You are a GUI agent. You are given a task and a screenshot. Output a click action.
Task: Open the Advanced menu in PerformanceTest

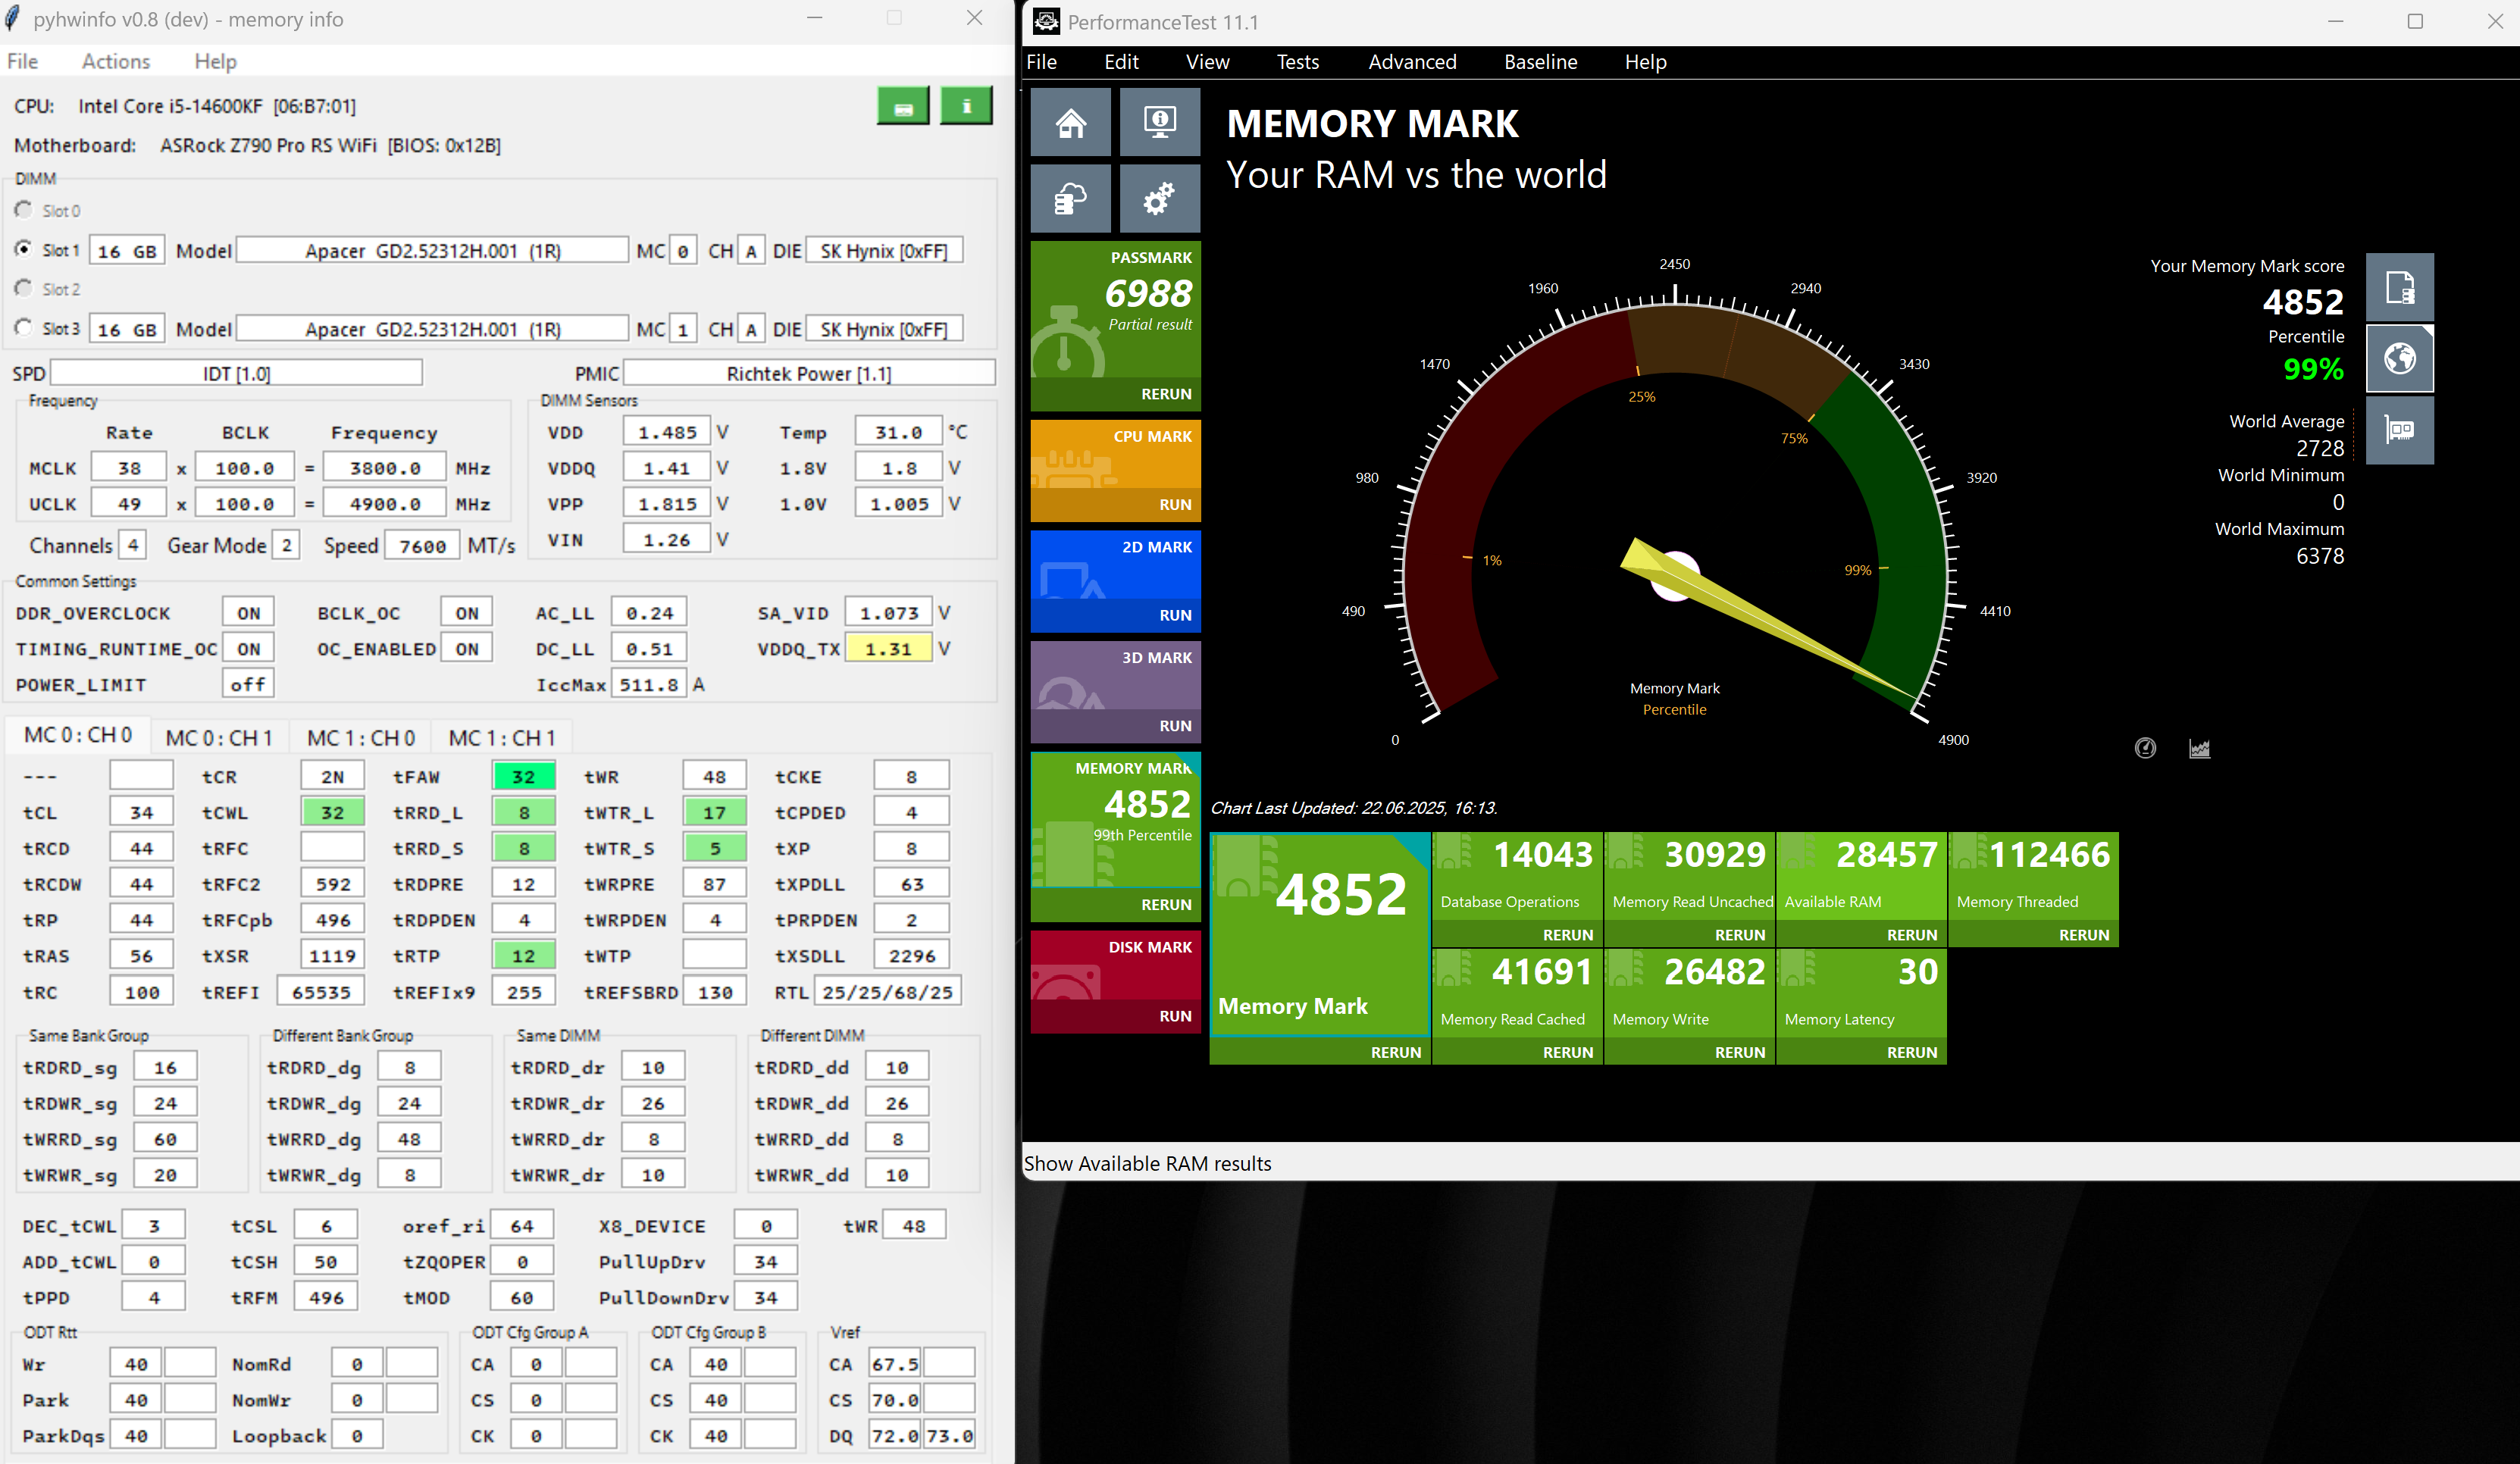[x=1411, y=62]
